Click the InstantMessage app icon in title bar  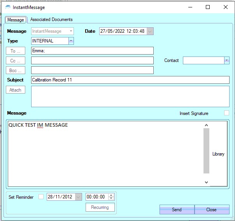click(8, 7)
